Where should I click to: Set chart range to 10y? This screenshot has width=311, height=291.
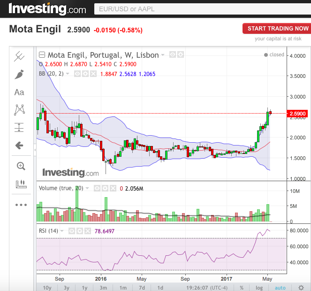point(47,288)
